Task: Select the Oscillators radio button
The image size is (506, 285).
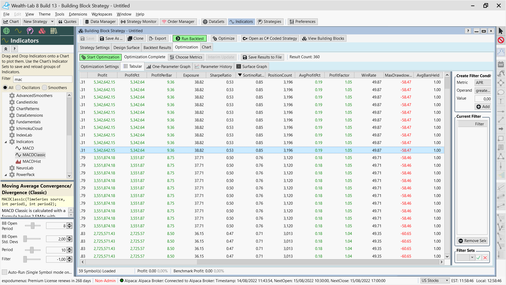Action: click(x=18, y=88)
